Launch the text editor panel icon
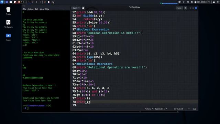Image resolution: width=220 pixels, height=124 pixels. pos(15,2)
